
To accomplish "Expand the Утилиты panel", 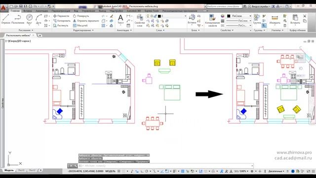I will click(277, 30).
